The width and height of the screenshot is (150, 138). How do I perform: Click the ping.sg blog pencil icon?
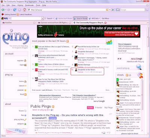(25, 120)
